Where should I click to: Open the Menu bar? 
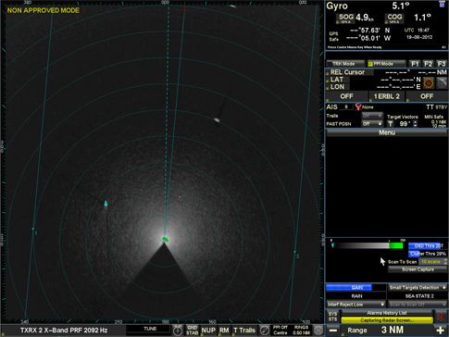tap(387, 132)
